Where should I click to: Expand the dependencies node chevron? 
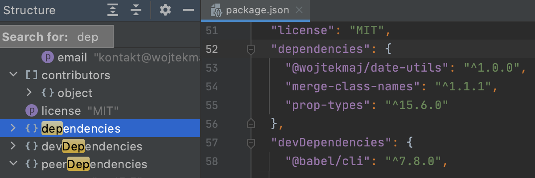point(13,129)
